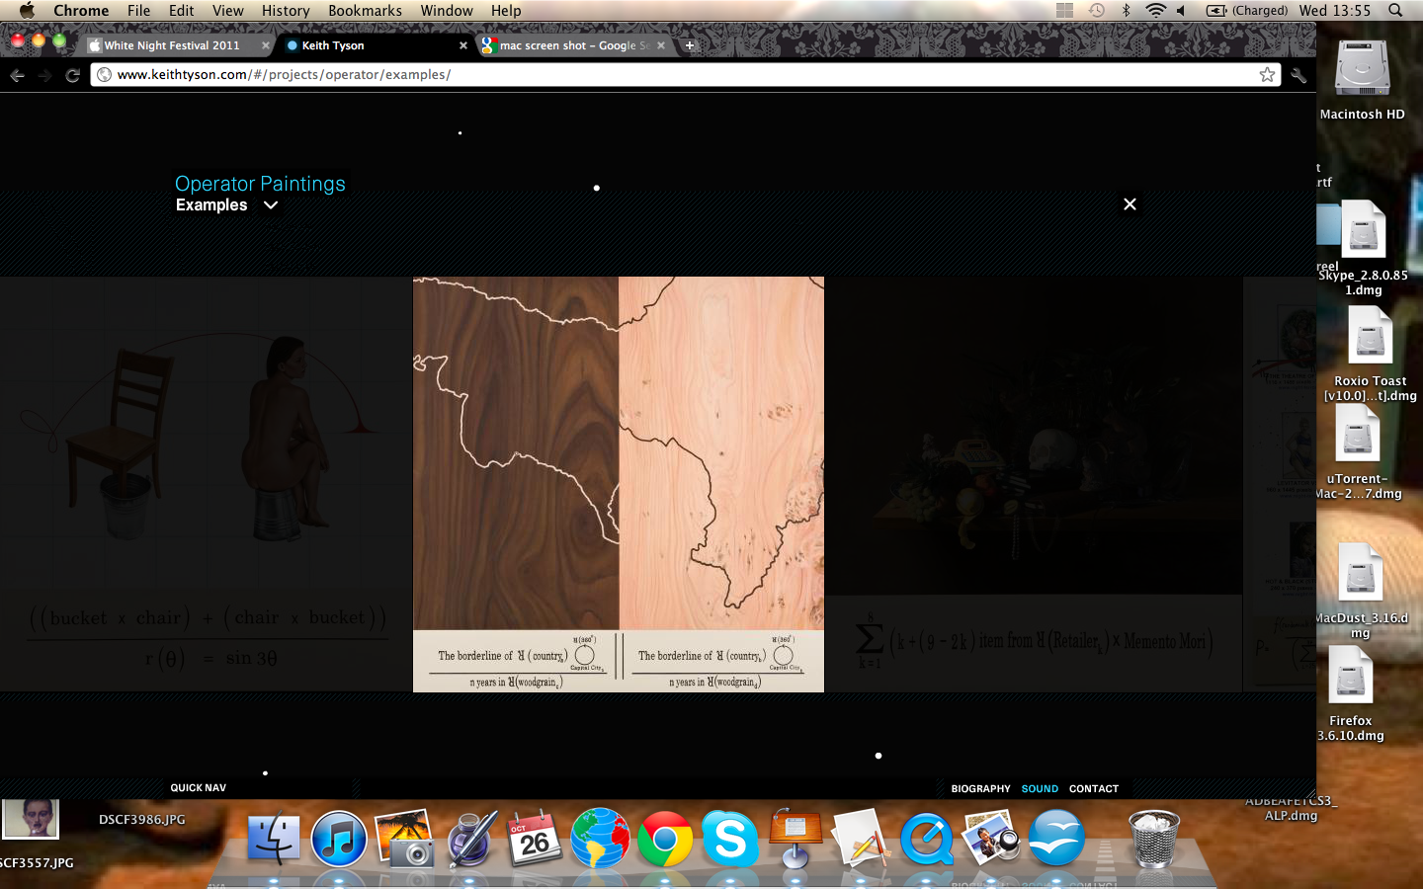The height and width of the screenshot is (889, 1423).
Task: Toggle the SOUND option in footer
Action: [1040, 789]
